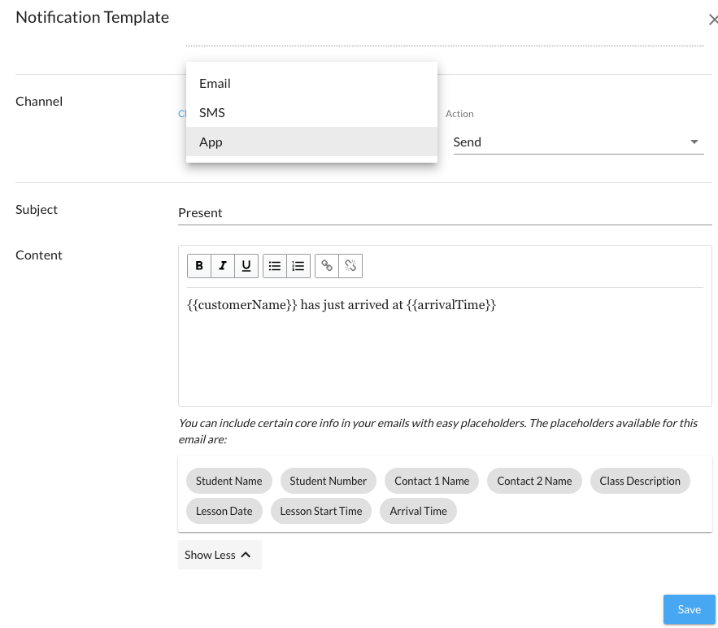Toggle bold formatting in the editor
Image resolution: width=718 pixels, height=628 pixels.
pos(199,266)
